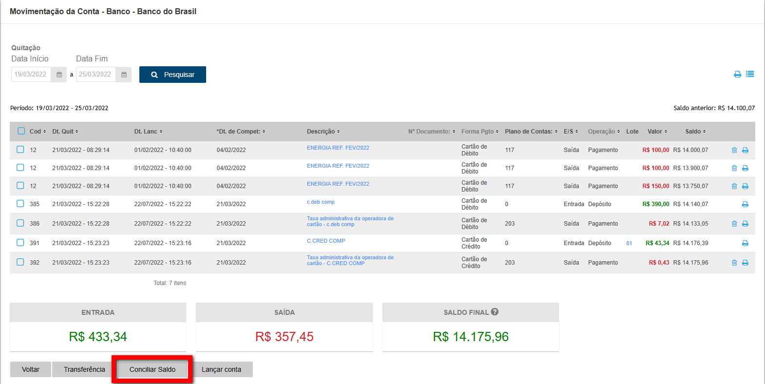The image size is (765, 384).
Task: Print the c.deb comp deposit row
Action: click(745, 204)
